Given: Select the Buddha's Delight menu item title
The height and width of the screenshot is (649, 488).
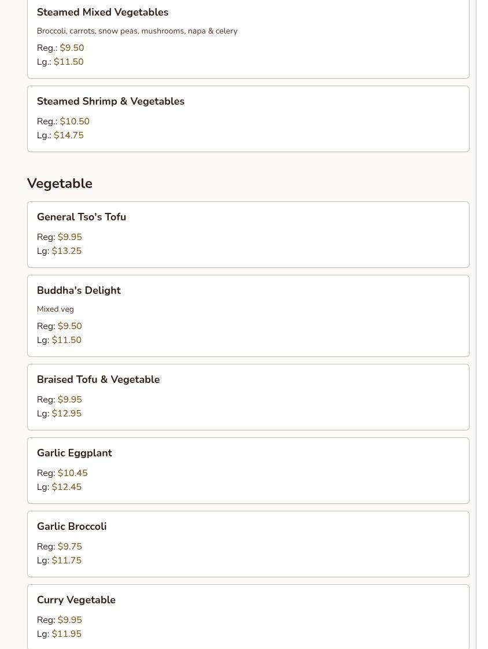Looking at the screenshot, I should pos(79,290).
